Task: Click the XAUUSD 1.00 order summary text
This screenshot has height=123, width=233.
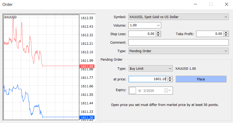Action: [x=185, y=69]
